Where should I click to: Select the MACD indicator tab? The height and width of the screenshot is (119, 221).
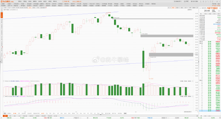pos(43,113)
